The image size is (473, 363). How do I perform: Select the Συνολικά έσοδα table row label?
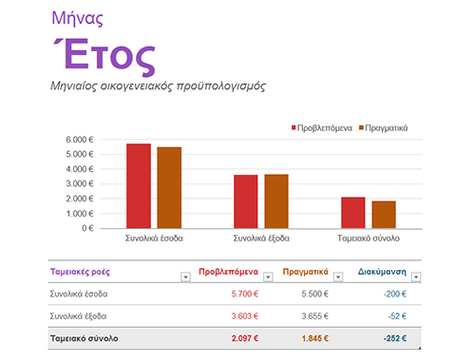79,294
